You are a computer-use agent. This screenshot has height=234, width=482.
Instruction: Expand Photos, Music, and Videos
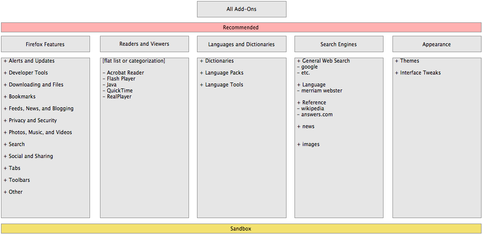(40, 132)
